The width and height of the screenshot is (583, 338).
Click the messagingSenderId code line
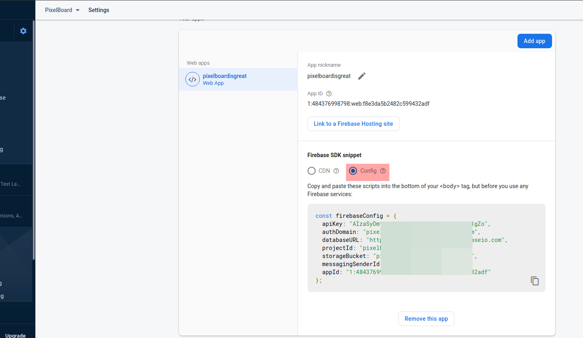pyautogui.click(x=351, y=264)
